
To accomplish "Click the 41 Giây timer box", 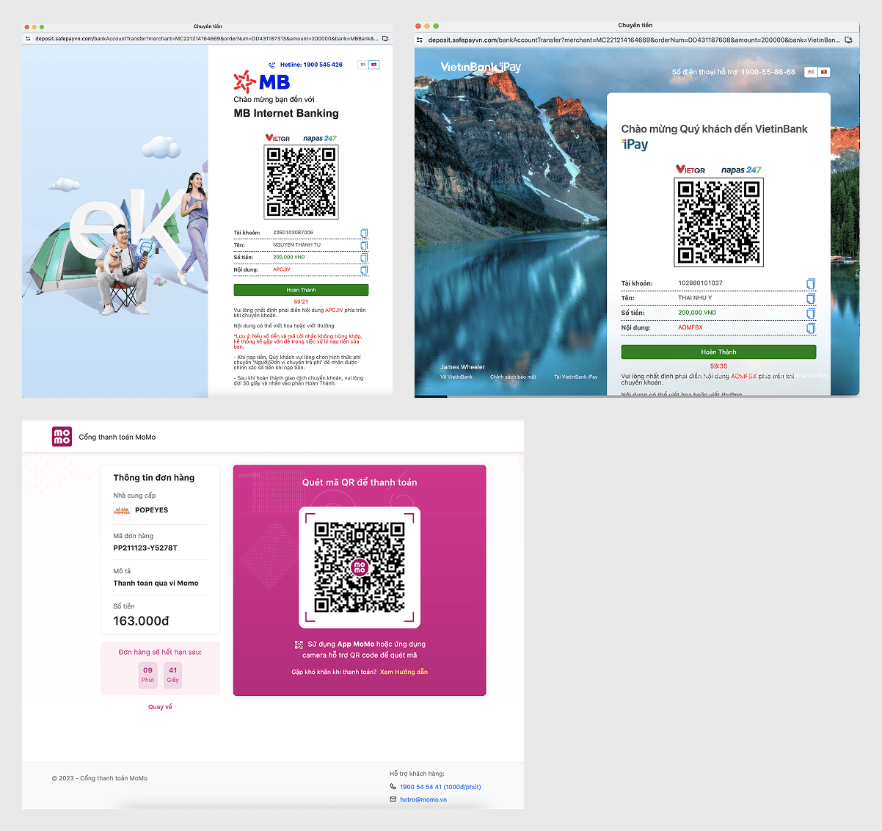I will click(172, 675).
